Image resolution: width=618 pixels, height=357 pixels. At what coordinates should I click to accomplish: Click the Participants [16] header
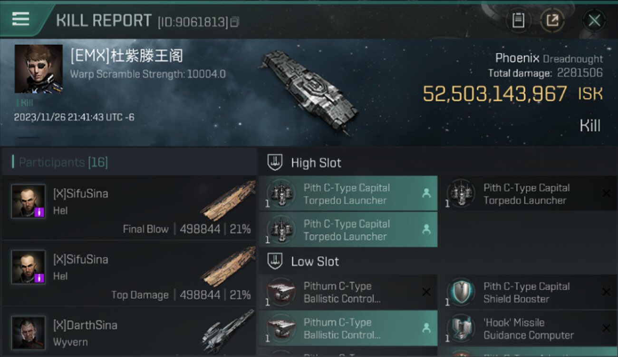pyautogui.click(x=63, y=162)
